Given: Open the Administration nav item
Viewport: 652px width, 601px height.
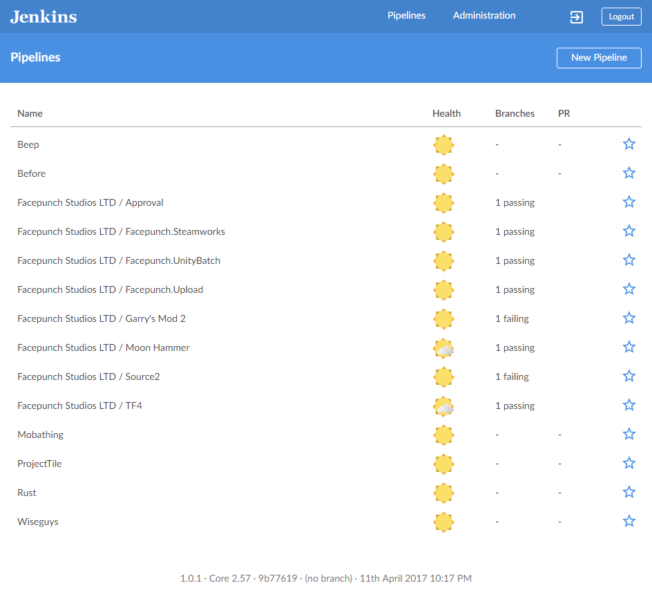Looking at the screenshot, I should (x=484, y=16).
